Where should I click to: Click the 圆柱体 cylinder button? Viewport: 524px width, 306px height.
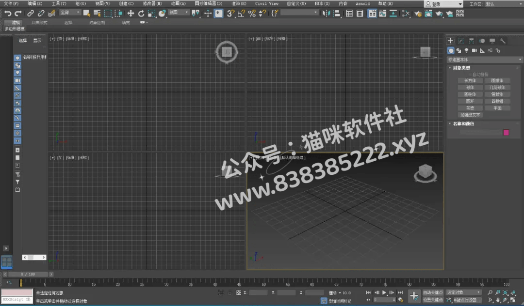(x=470, y=94)
